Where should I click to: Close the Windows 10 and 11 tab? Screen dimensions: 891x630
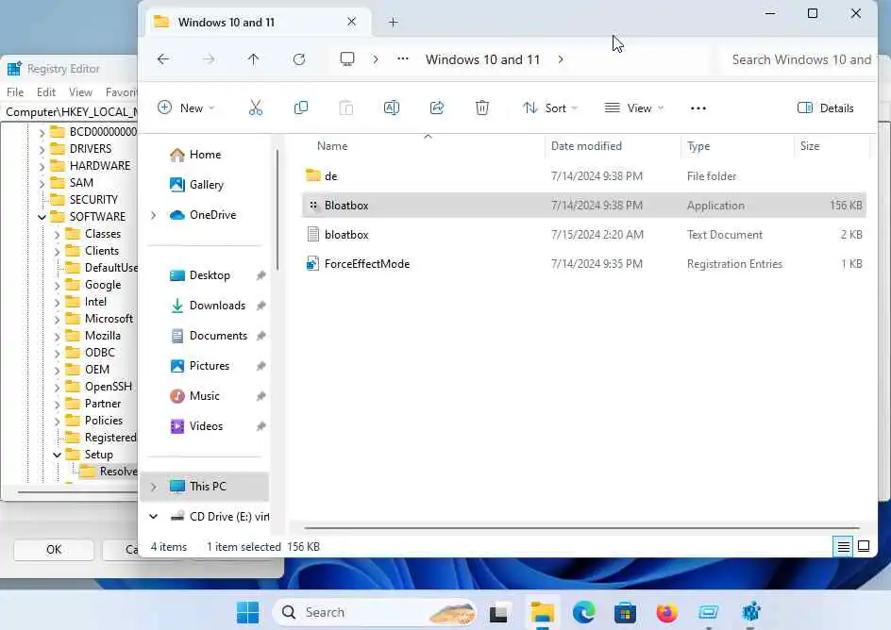click(x=352, y=22)
